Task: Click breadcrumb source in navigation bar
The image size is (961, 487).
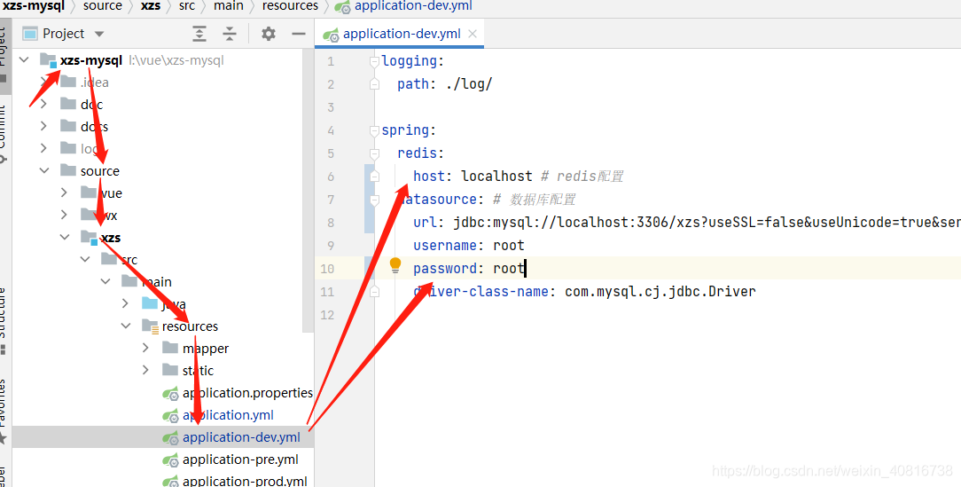Action: 102,6
